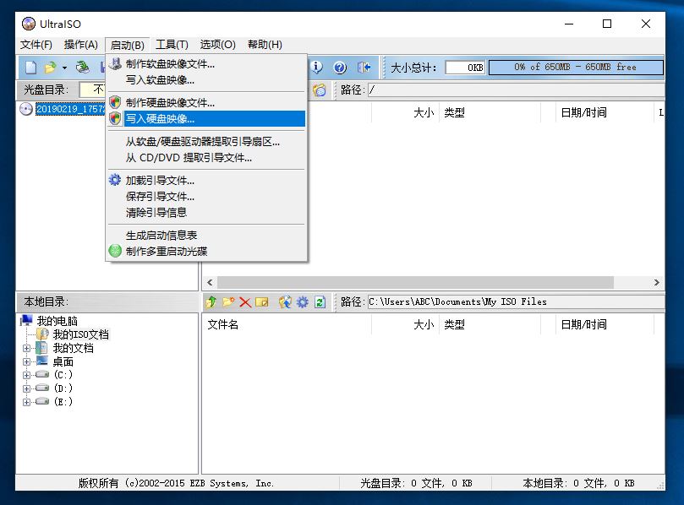Choose 生成启动信息表 menu entry
Viewport: 684px width, 505px height.
point(207,236)
